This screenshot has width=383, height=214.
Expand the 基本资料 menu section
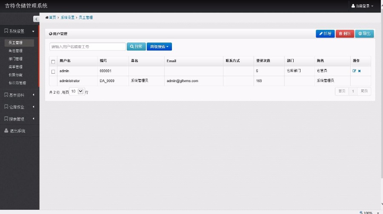(19, 95)
